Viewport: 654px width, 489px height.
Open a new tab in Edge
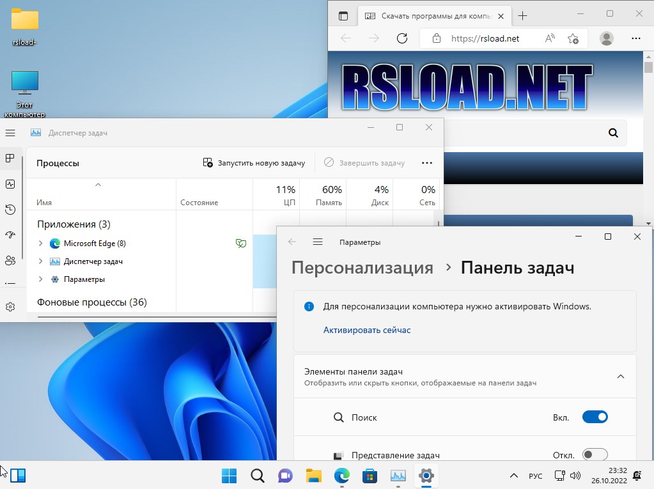[x=522, y=16]
